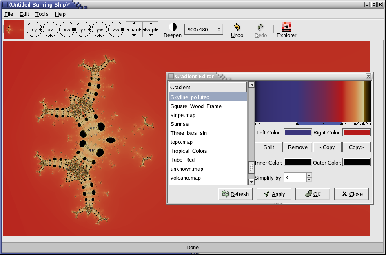Click the wrp warp control
The width and height of the screenshot is (386, 255).
(x=151, y=29)
